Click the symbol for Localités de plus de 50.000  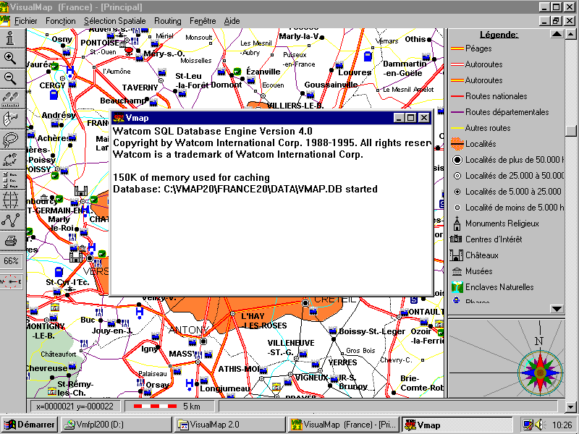pyautogui.click(x=457, y=160)
